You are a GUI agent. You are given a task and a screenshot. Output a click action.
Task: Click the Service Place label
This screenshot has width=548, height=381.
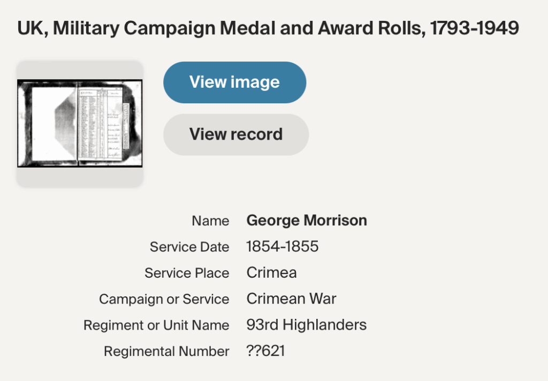click(x=187, y=273)
